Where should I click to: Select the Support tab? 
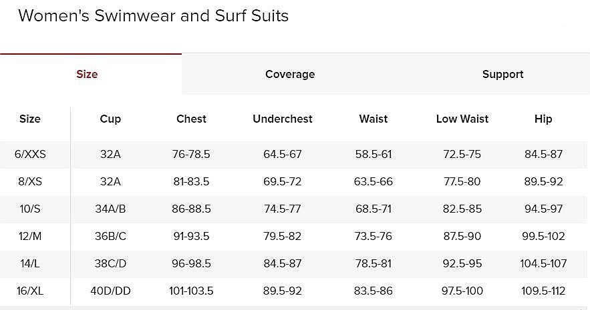(502, 74)
